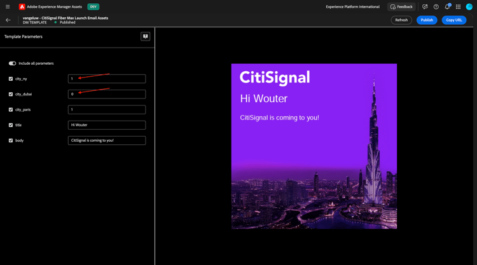Uncheck the body parameter checkbox

[x=11, y=140]
